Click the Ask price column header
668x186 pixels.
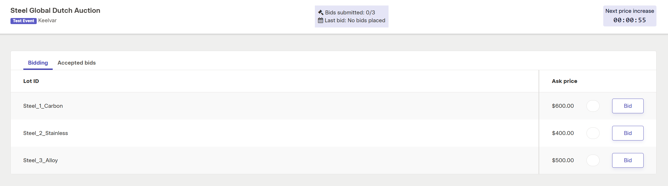[564, 81]
